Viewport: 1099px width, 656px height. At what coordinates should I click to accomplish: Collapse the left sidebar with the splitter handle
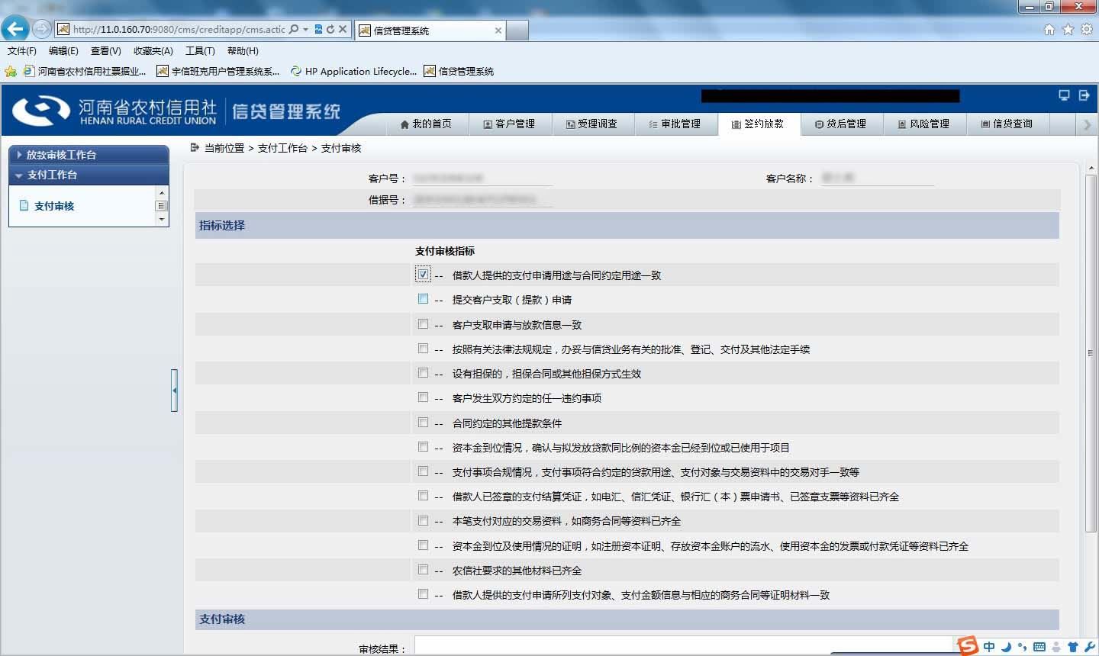point(174,390)
